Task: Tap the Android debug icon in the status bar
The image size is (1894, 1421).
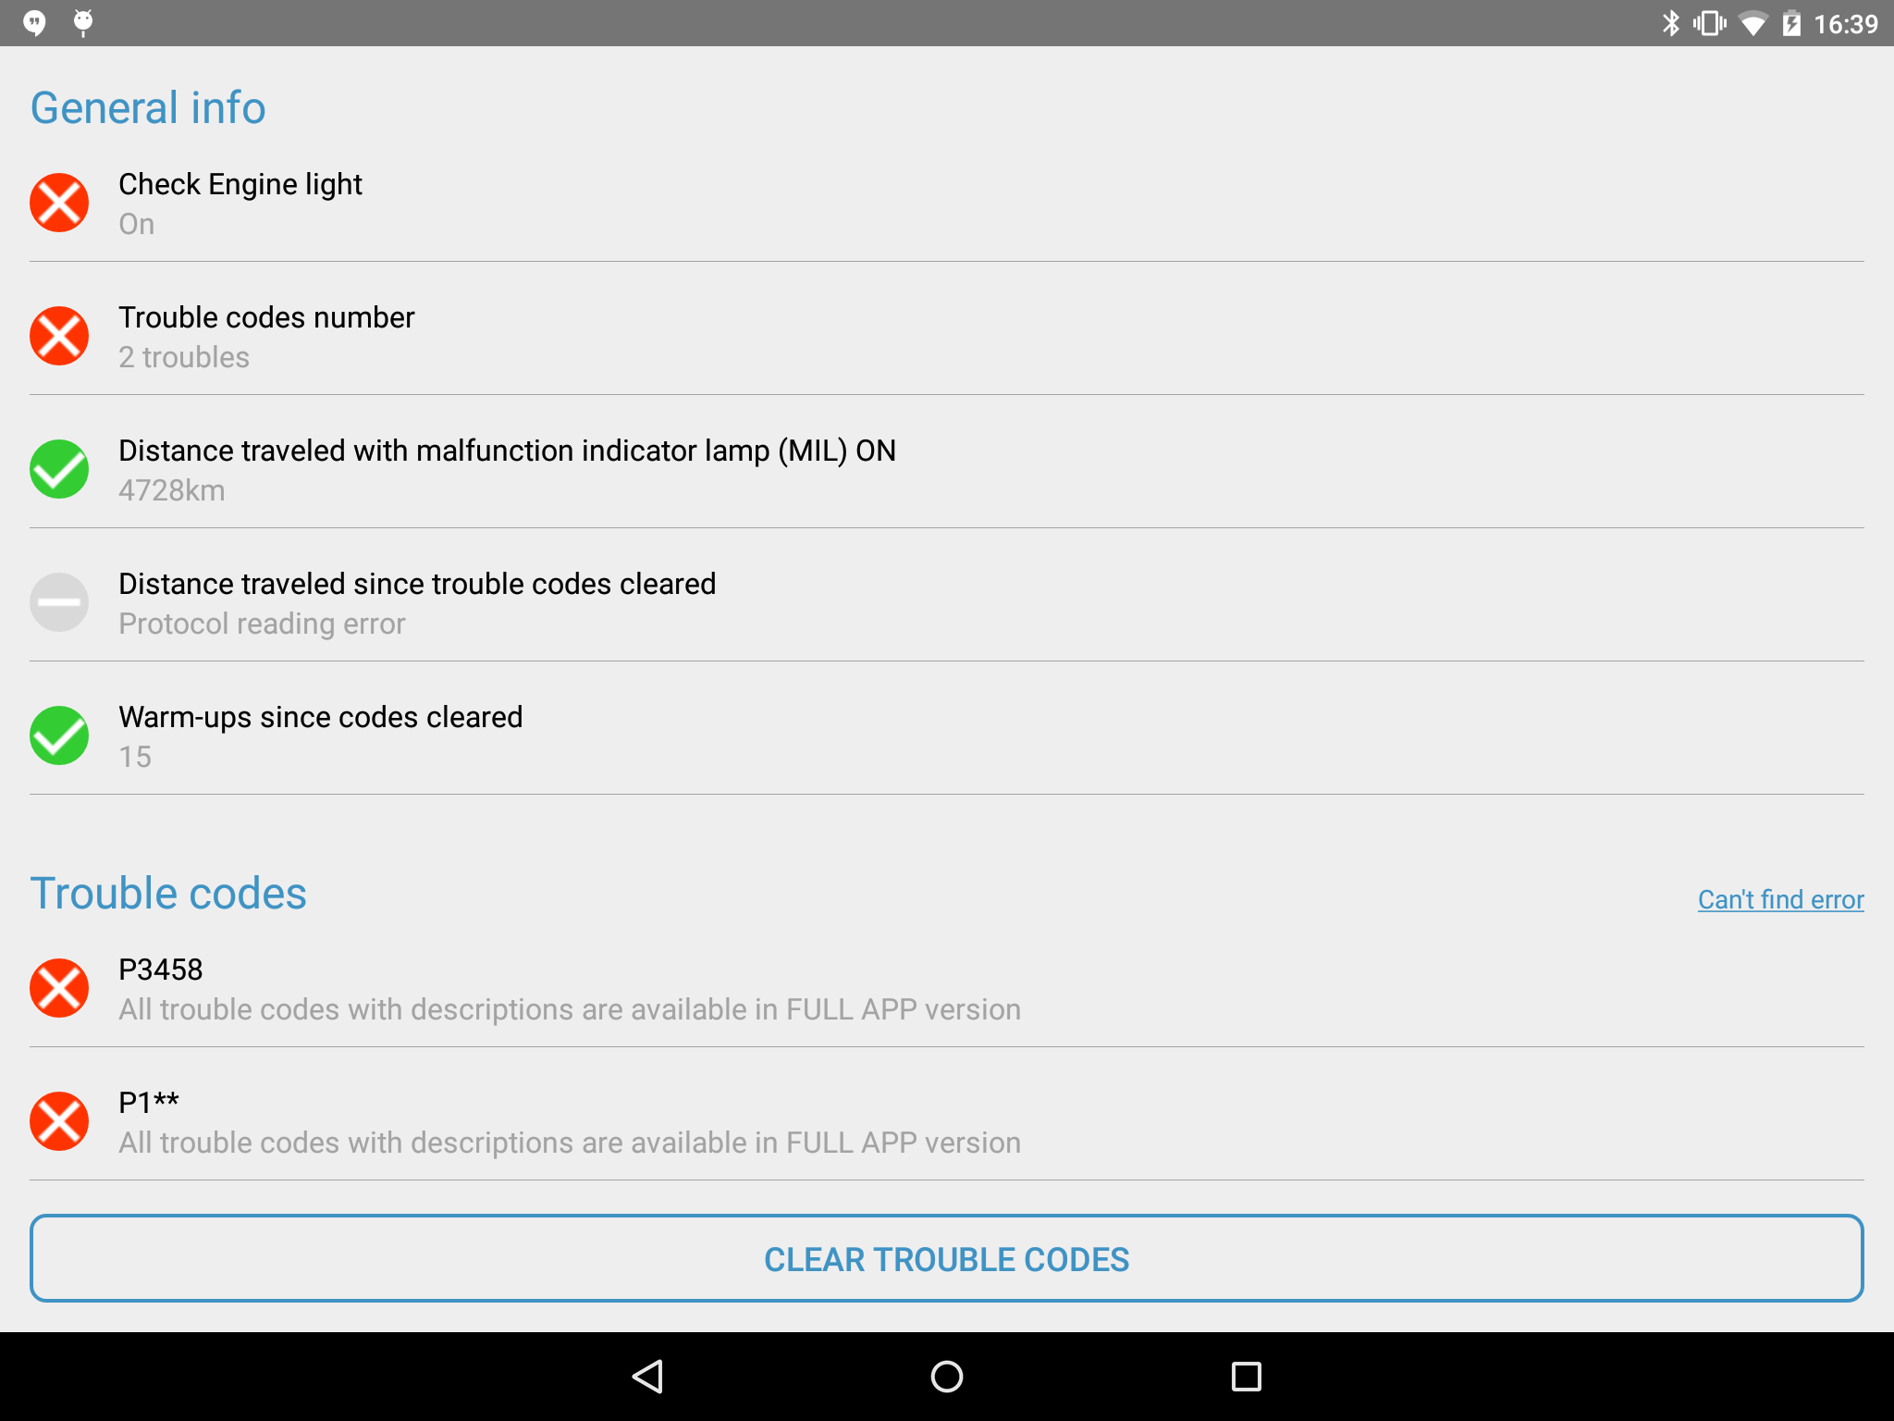Action: [x=83, y=22]
